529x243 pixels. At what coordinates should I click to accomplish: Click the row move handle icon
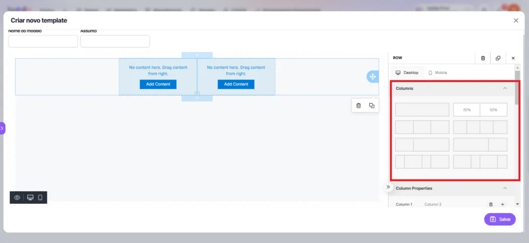point(372,76)
